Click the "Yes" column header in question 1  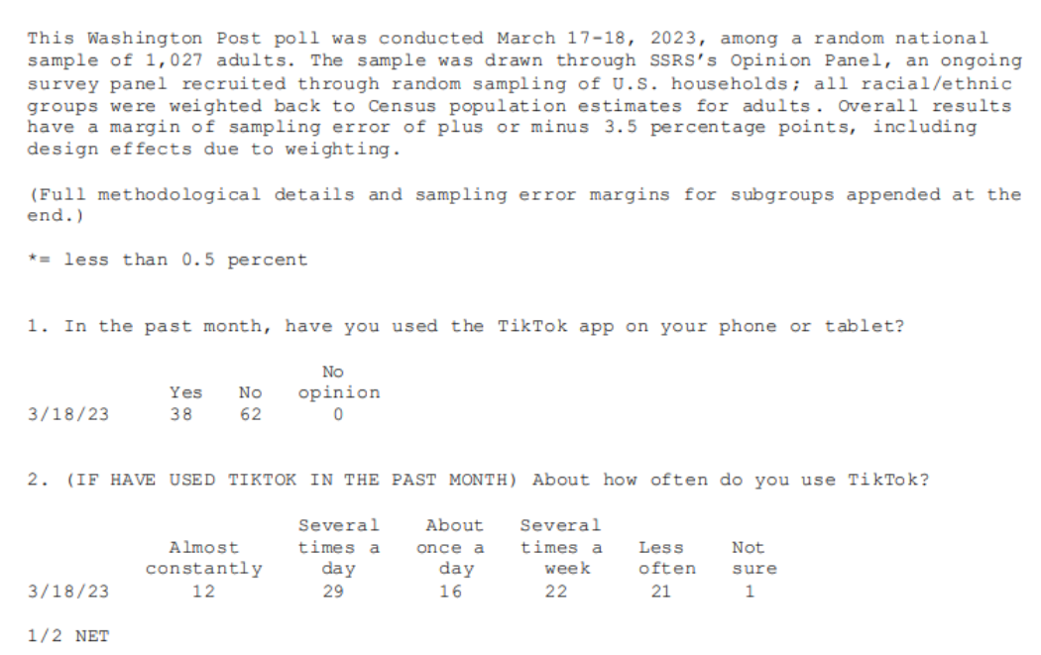(185, 392)
